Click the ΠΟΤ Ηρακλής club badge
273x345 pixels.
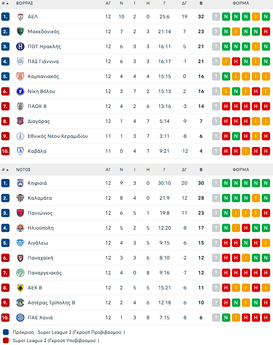[x=20, y=46]
